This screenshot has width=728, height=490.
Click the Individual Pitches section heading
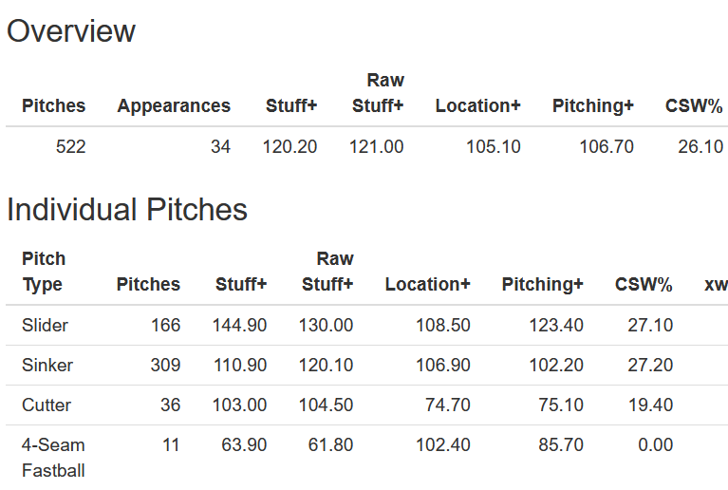[127, 210]
